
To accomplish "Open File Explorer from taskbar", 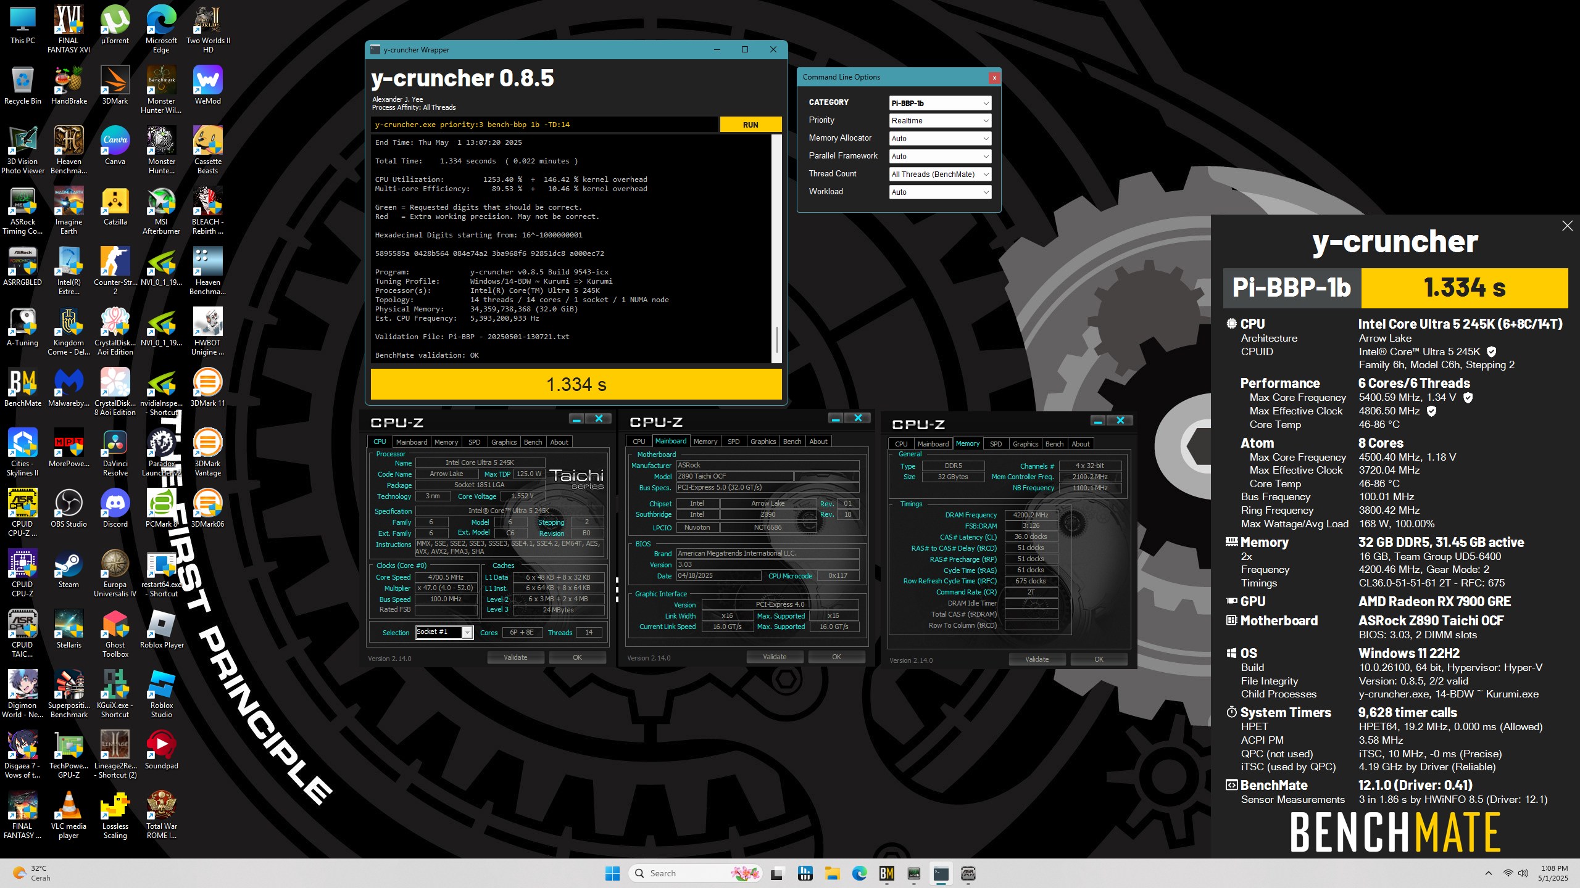I will point(832,873).
